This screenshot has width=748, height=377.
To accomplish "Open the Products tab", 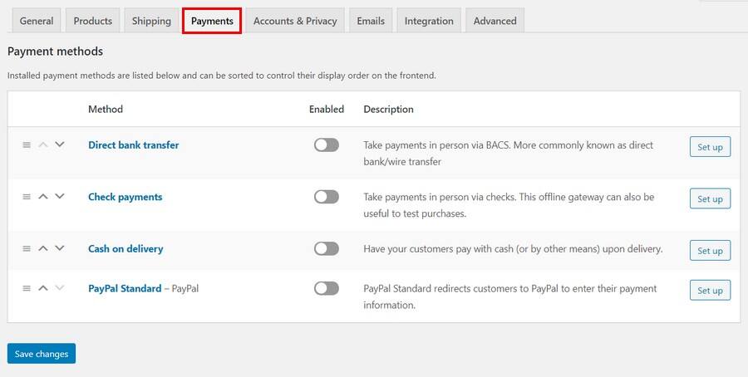I will click(x=92, y=21).
